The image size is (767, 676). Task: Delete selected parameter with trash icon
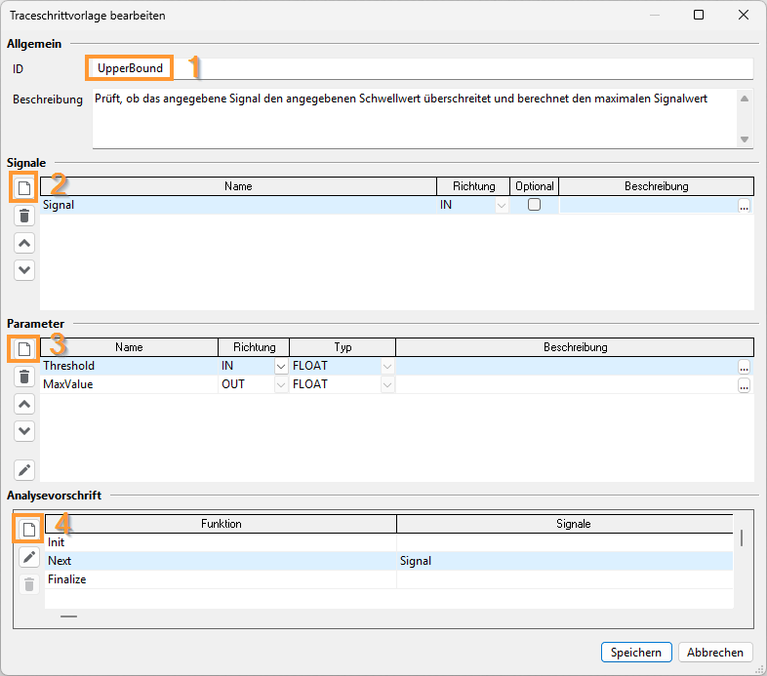(x=24, y=377)
